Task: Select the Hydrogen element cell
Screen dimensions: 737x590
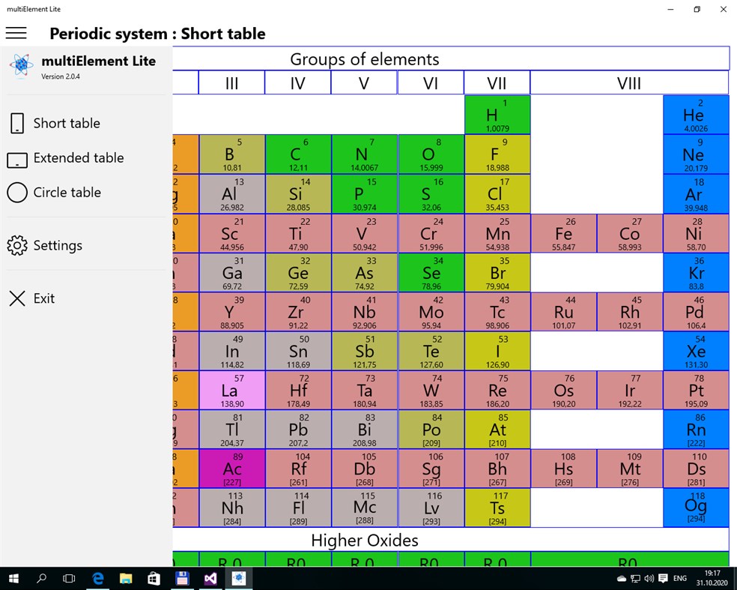Action: coord(497,115)
